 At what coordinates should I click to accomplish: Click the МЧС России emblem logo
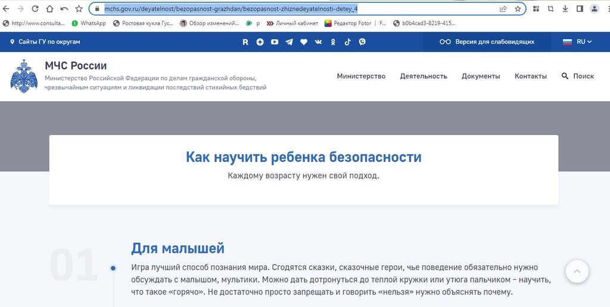tap(24, 76)
